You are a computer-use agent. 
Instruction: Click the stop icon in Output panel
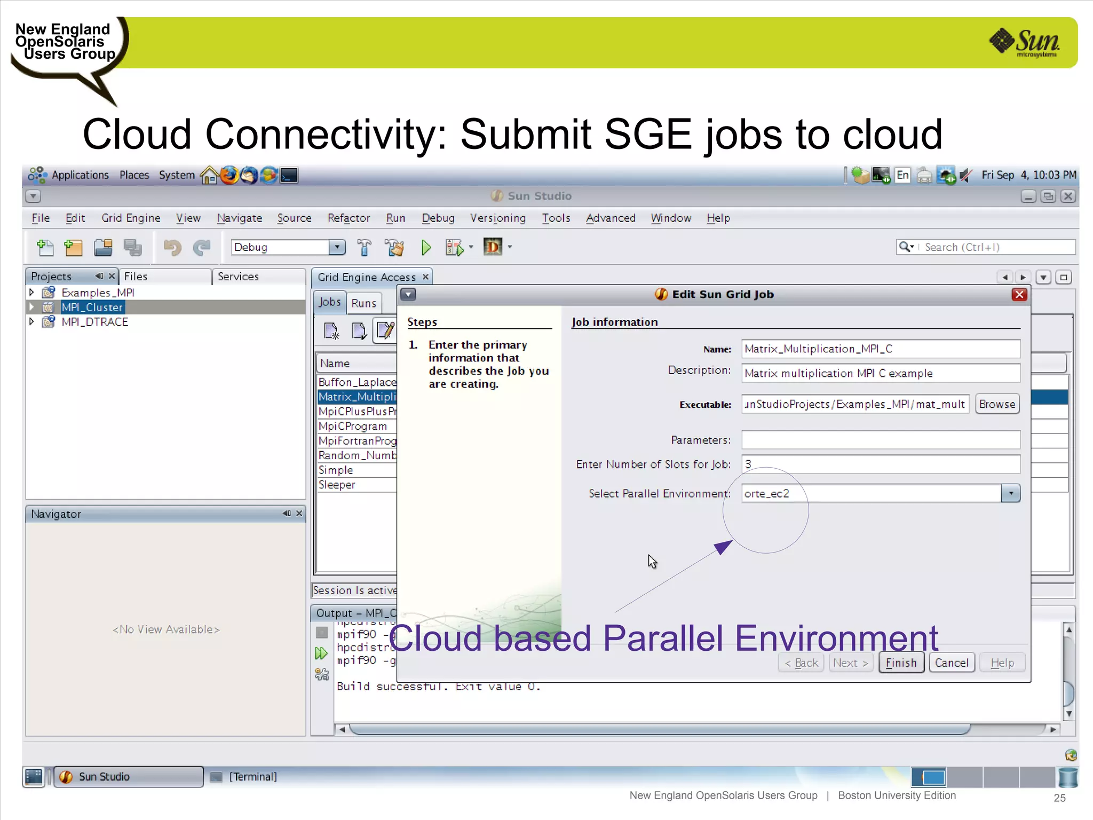(322, 633)
